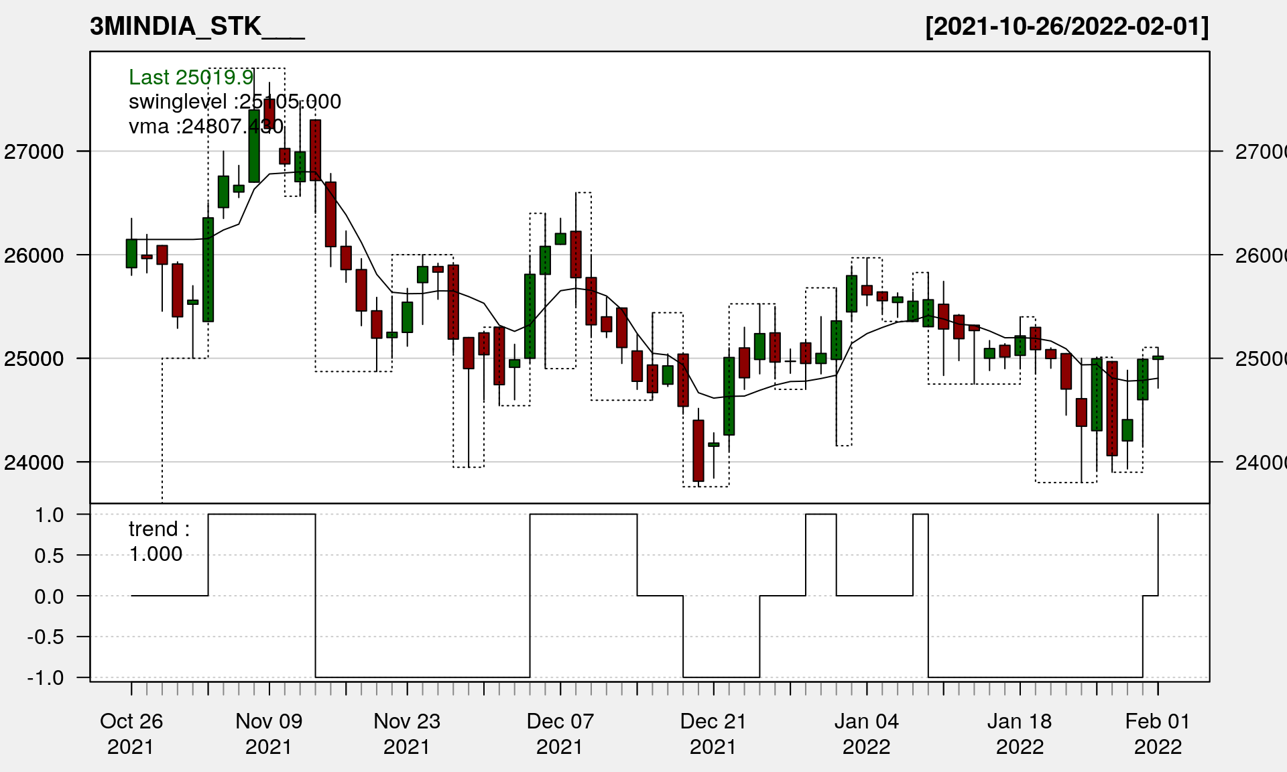Click the green 'Last 25019.9' text
1287x772 pixels.
click(x=191, y=78)
